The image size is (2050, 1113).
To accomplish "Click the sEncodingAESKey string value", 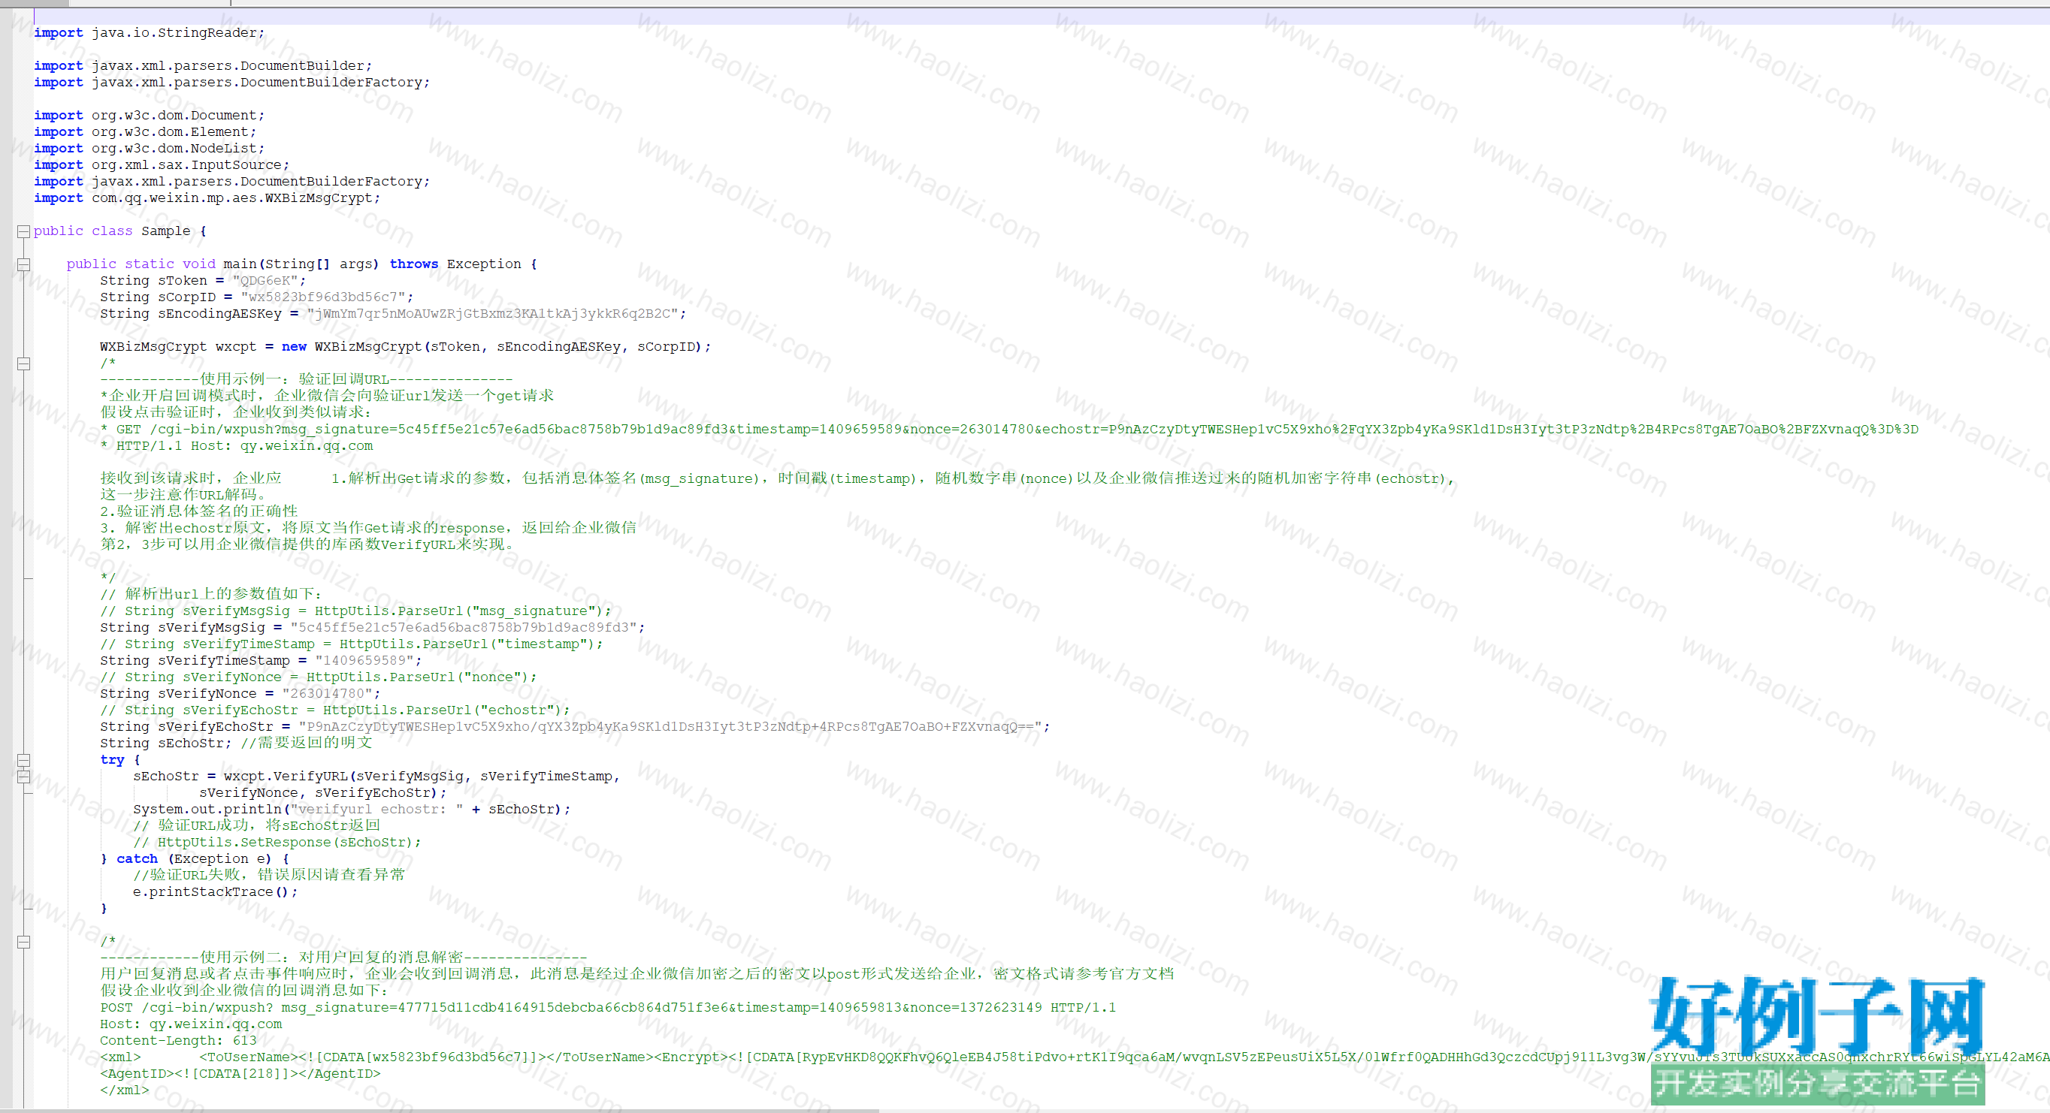I will click(x=493, y=314).
